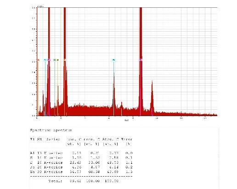The width and height of the screenshot is (237, 189).
Task: Select the 'Series' column header
Action: click(53, 139)
